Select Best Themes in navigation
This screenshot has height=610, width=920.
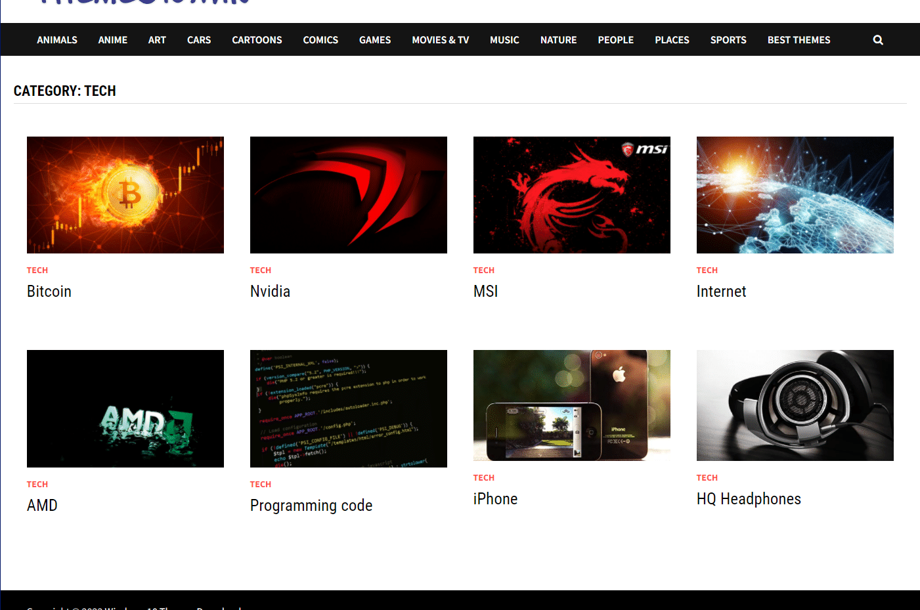(799, 40)
